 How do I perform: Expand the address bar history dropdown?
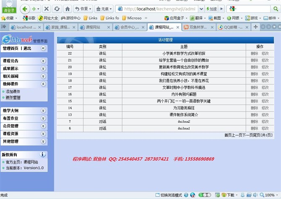coord(201,9)
